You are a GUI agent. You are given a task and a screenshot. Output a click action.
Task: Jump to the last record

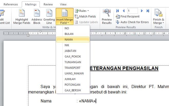point(148,11)
